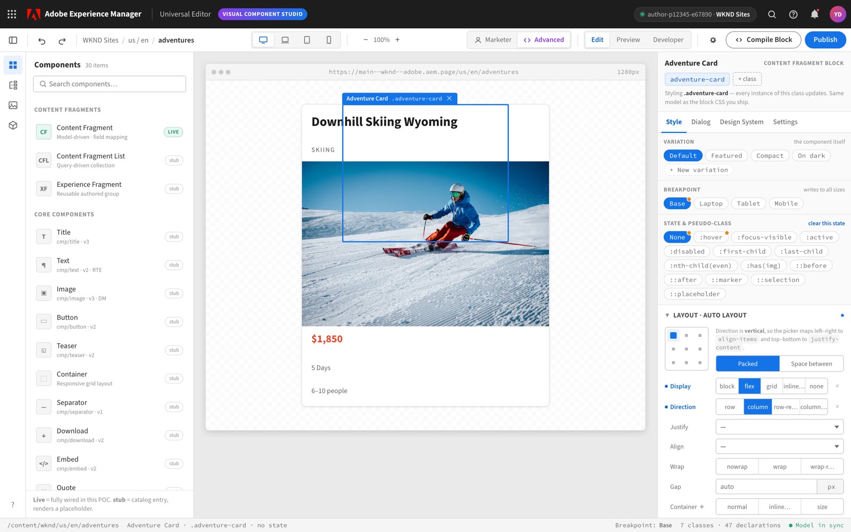This screenshot has height=532, width=851.
Task: Toggle the side panel icon
Action: coord(13,40)
